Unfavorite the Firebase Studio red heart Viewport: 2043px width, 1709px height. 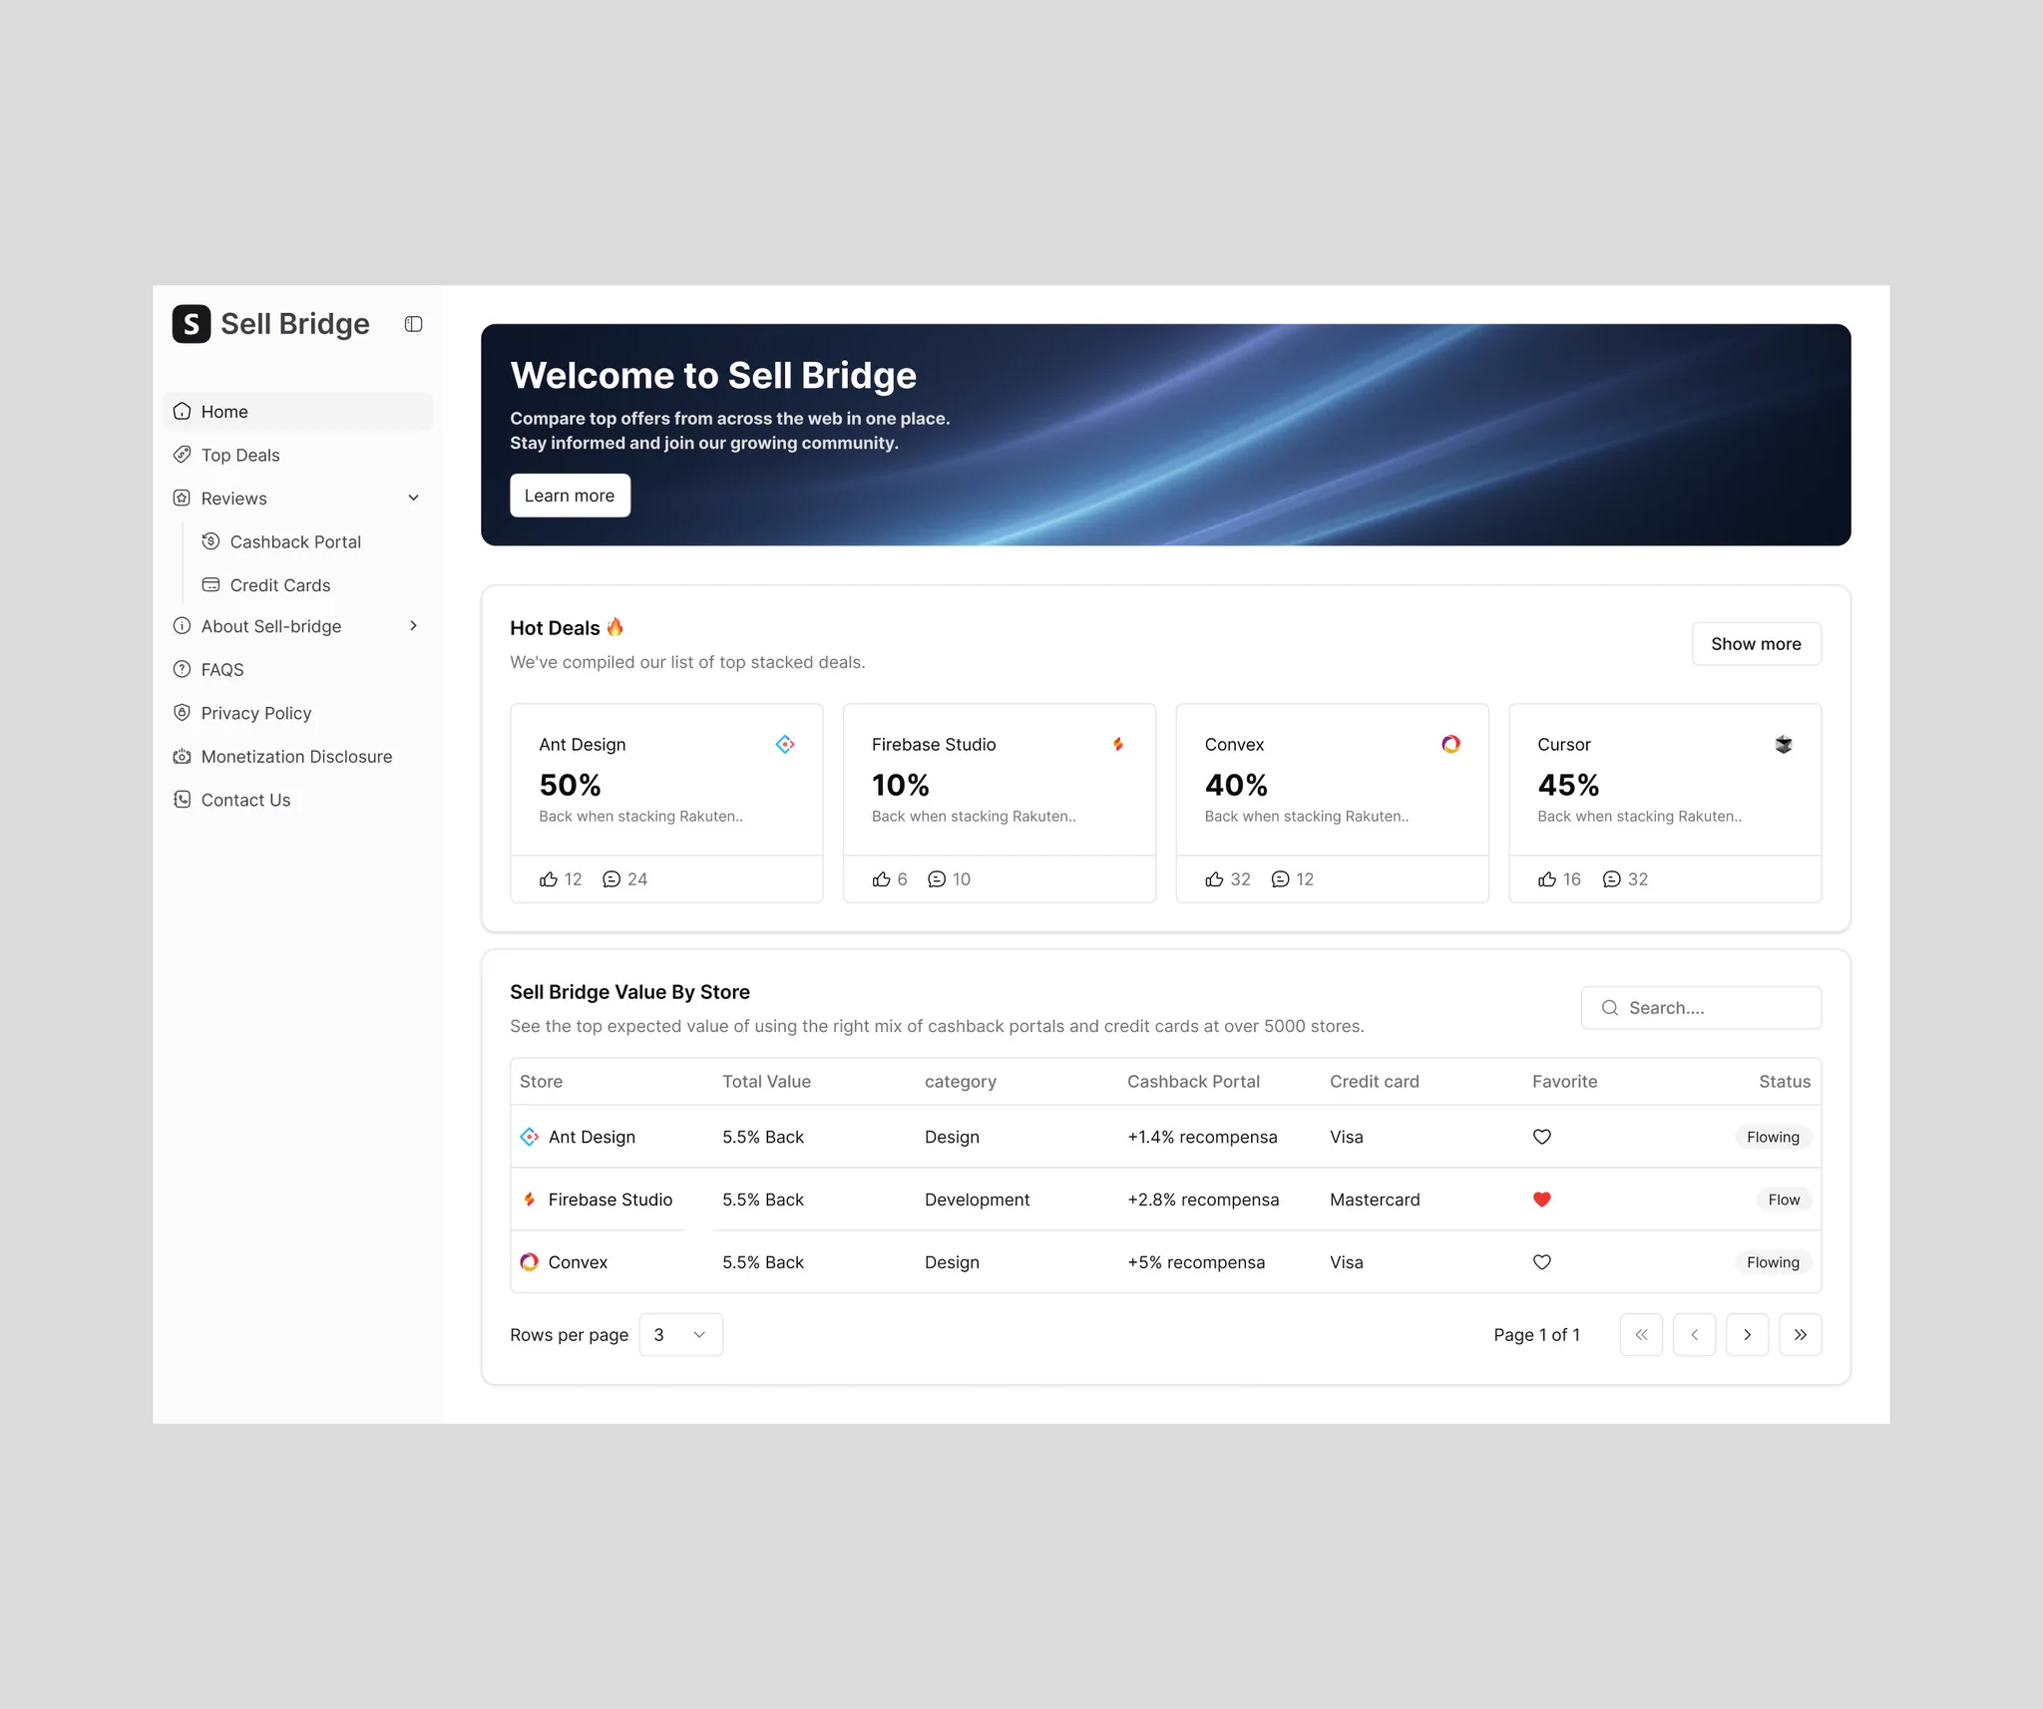[1542, 1199]
